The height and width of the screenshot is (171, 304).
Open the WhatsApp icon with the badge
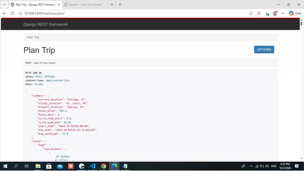(81, 166)
